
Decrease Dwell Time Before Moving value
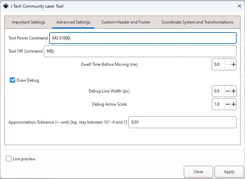click(228, 64)
